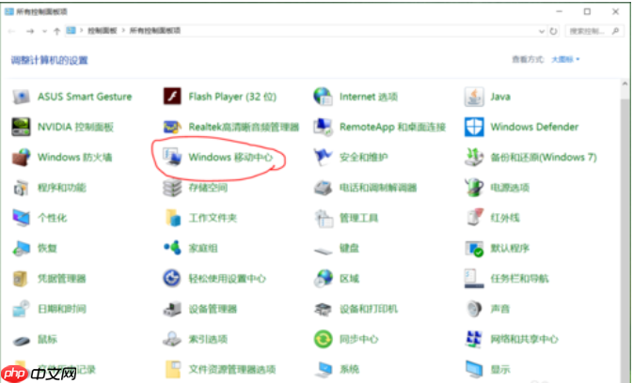Open the 家庭组 icon
The height and width of the screenshot is (383, 633).
point(172,248)
